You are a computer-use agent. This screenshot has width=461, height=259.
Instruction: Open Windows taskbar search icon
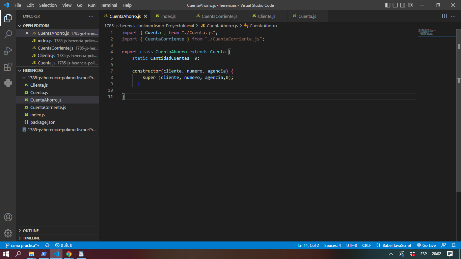pos(19,254)
